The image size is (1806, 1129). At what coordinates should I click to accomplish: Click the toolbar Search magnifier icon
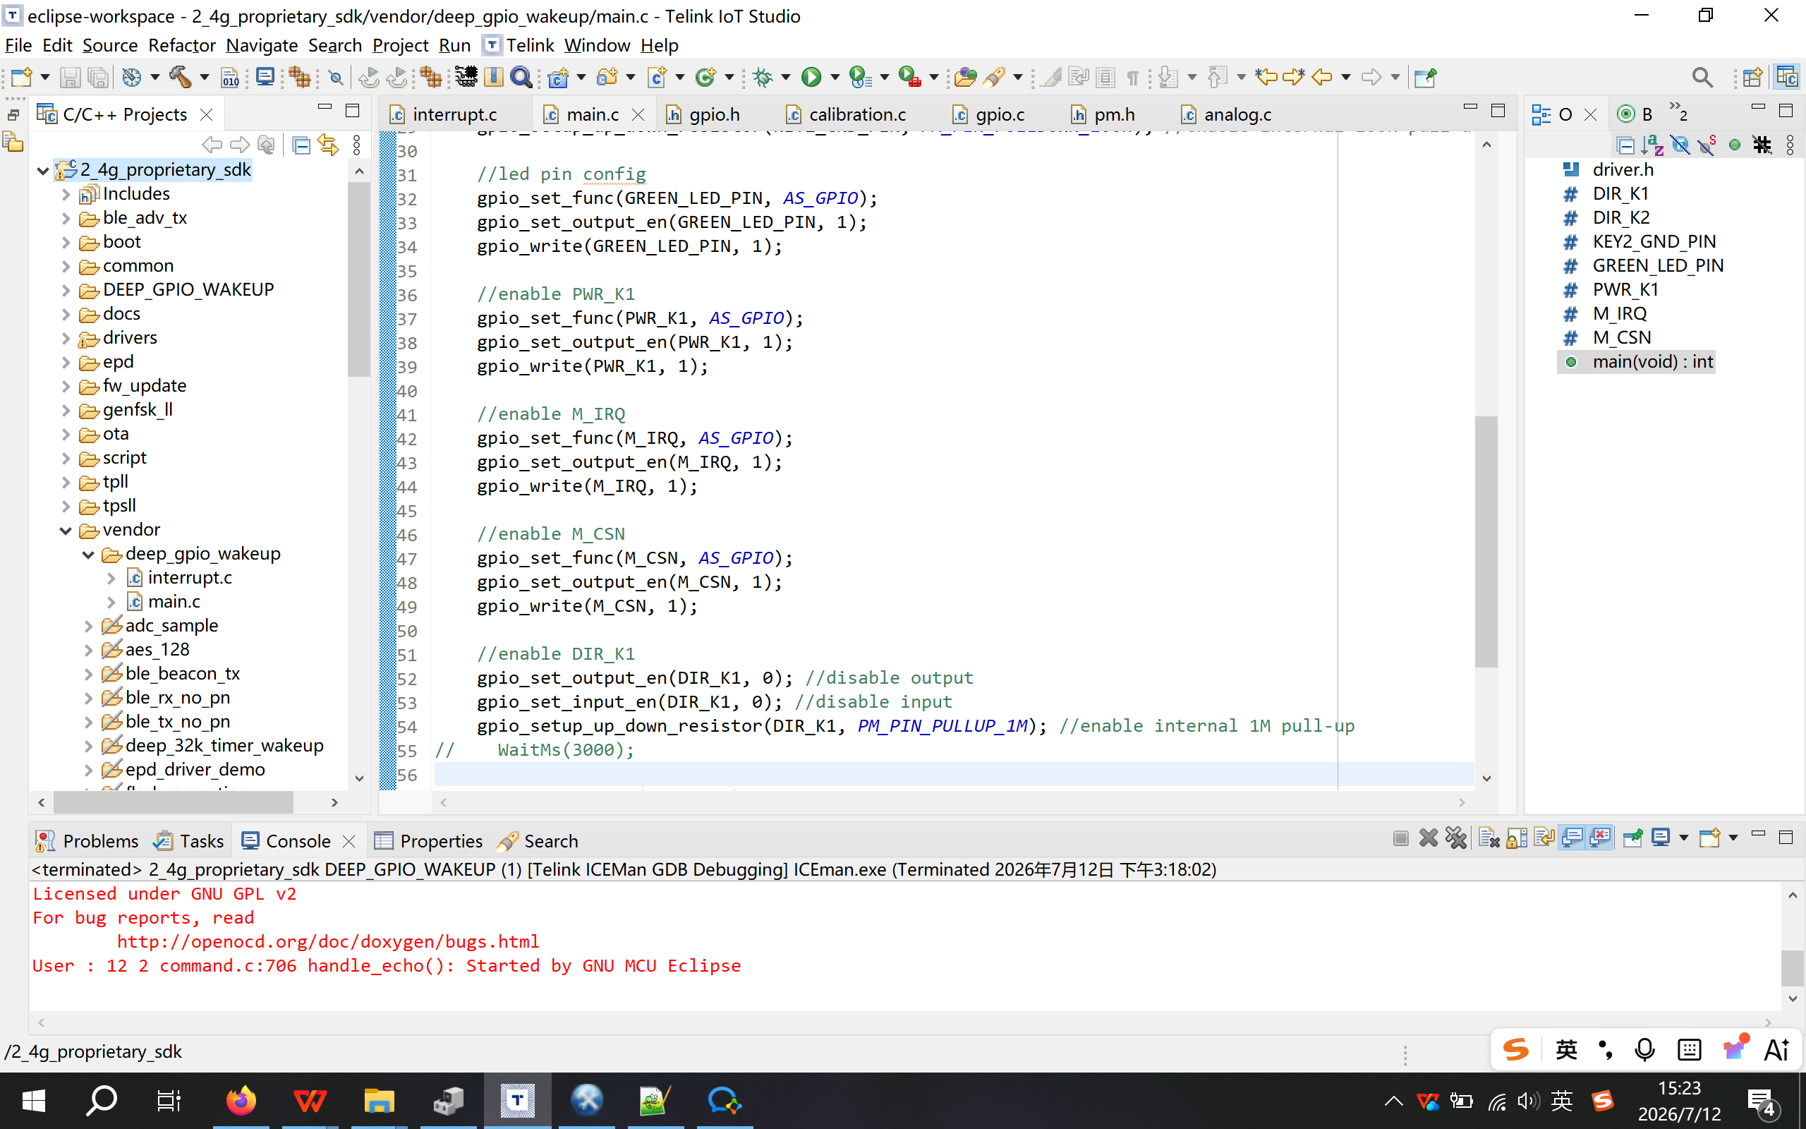pos(1702,77)
